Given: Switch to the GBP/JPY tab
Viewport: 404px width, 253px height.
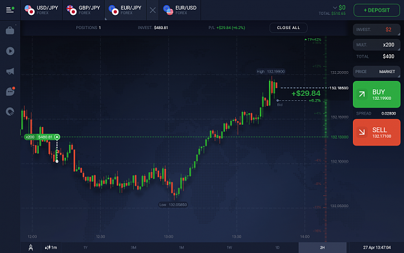Looking at the screenshot, I should [x=83, y=10].
